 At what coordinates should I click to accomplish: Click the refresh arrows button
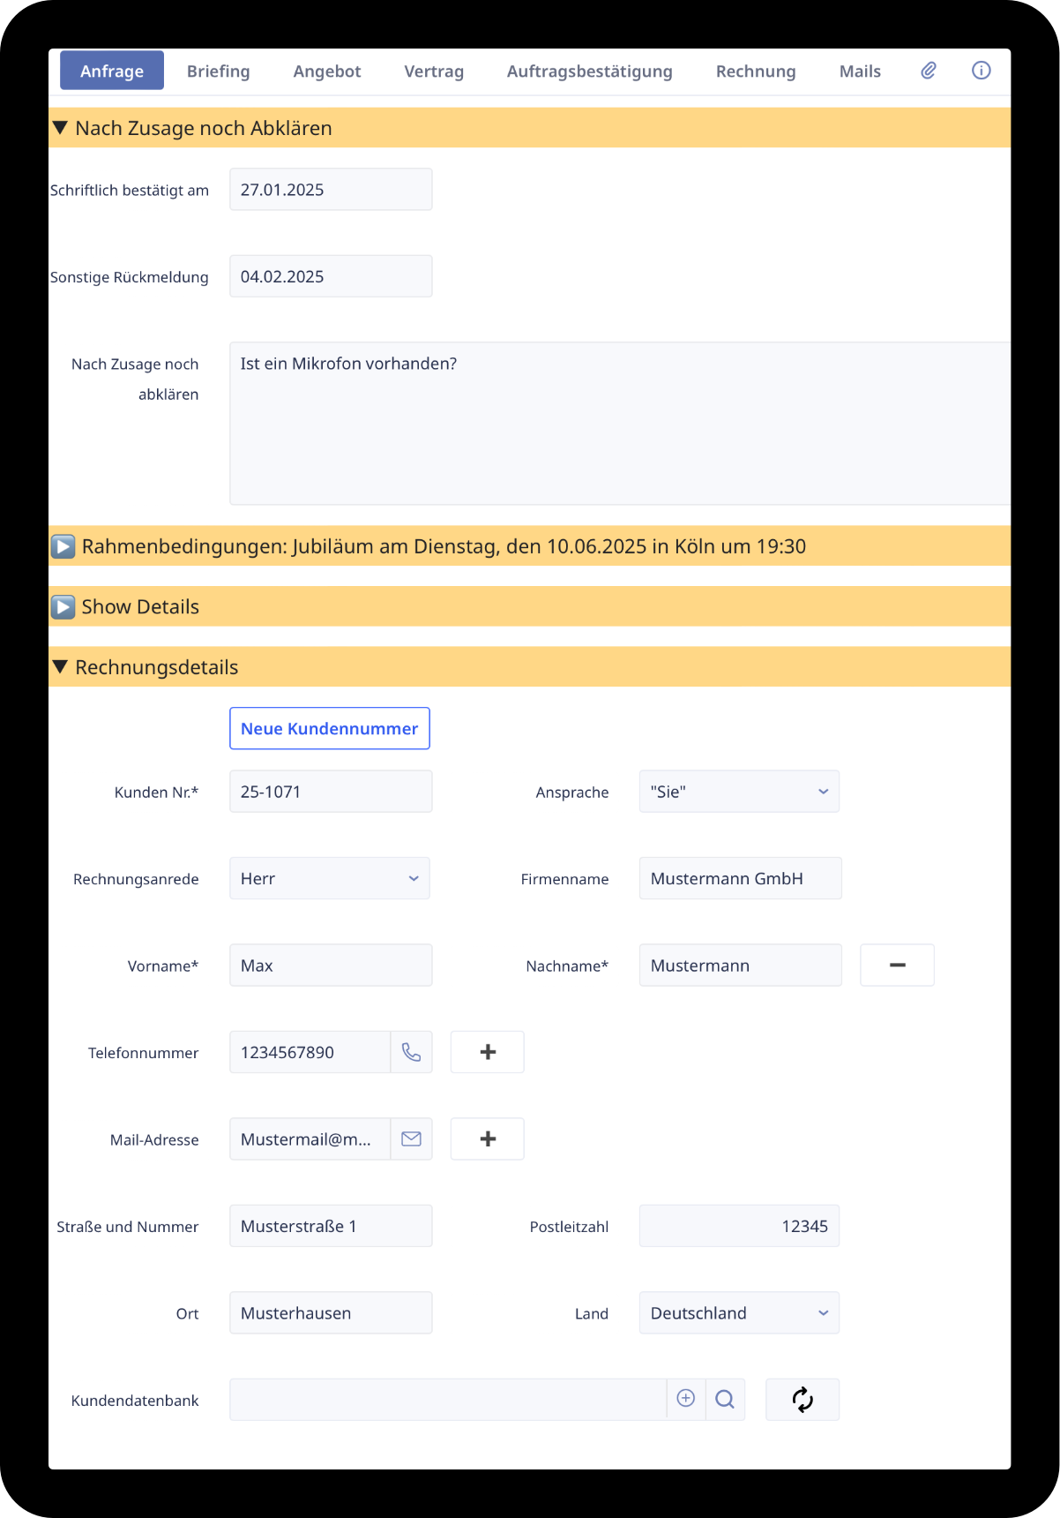802,1400
